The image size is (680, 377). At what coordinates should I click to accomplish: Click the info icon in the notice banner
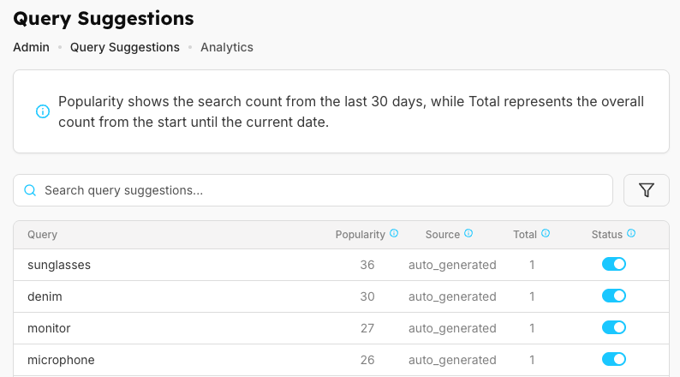pos(42,111)
